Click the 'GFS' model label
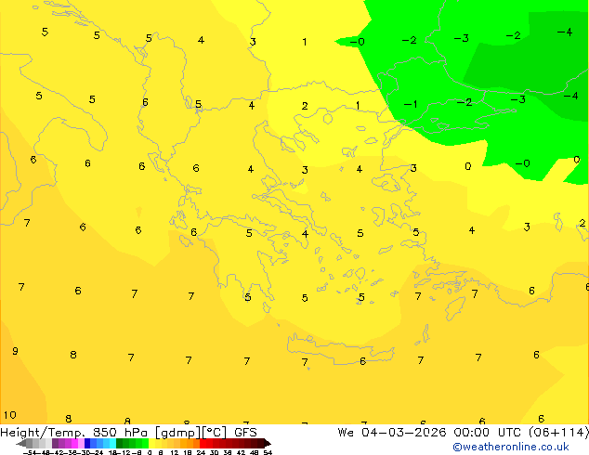 245,433
